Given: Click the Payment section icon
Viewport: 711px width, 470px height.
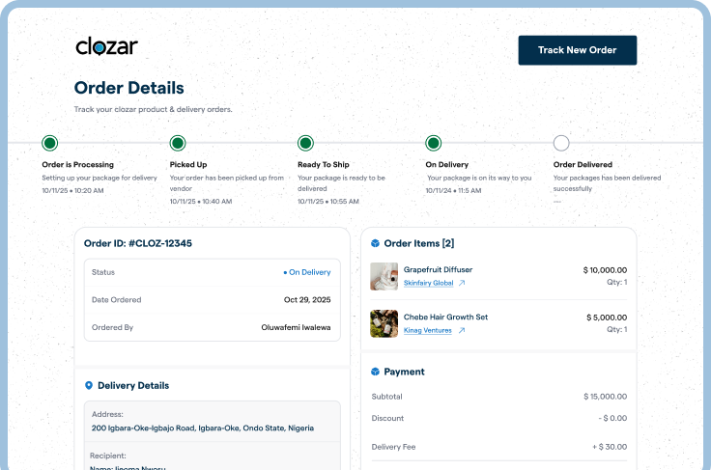Looking at the screenshot, I should (x=376, y=372).
